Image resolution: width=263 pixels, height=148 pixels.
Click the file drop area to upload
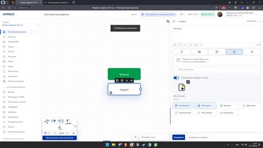217,60
